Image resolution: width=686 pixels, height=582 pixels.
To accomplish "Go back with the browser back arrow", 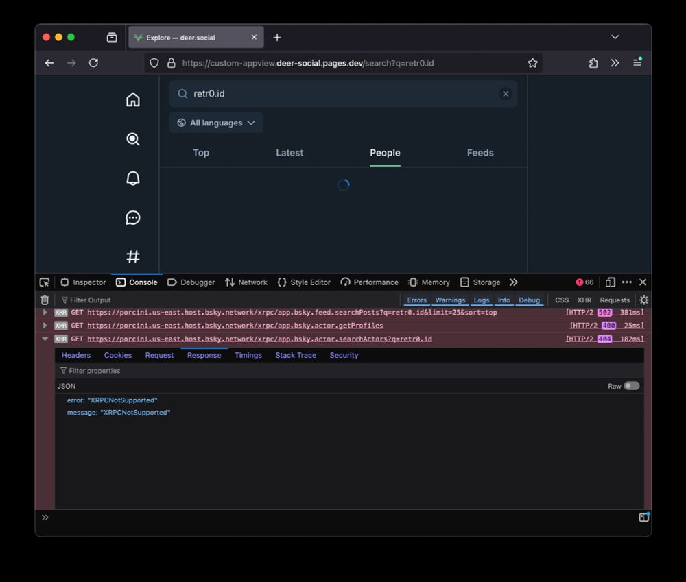I will point(49,63).
